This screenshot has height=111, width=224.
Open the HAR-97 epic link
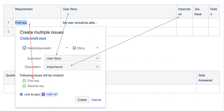click(52, 94)
